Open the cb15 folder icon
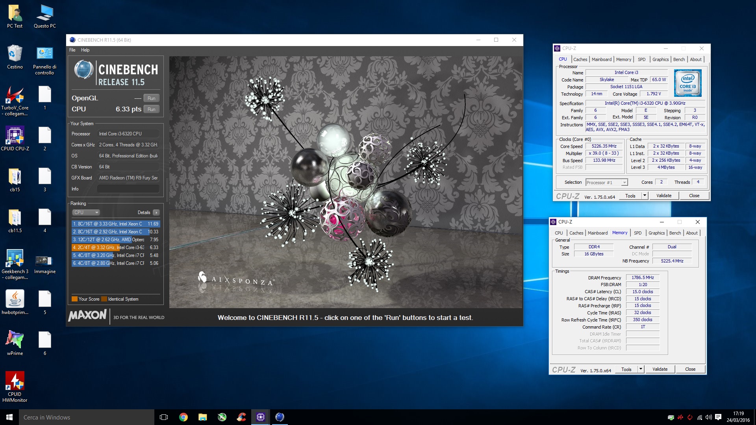756x425 pixels. [x=15, y=180]
